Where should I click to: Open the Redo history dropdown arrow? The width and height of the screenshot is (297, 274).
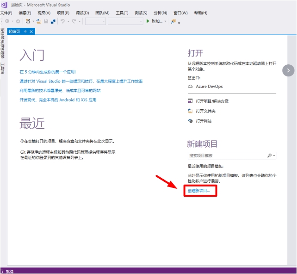click(x=80, y=21)
